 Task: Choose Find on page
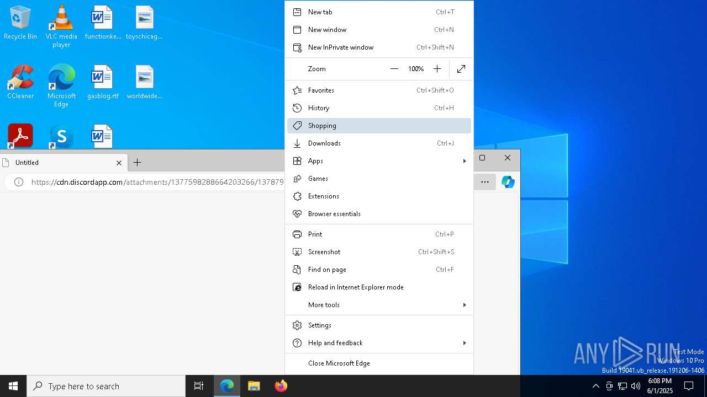click(379, 270)
